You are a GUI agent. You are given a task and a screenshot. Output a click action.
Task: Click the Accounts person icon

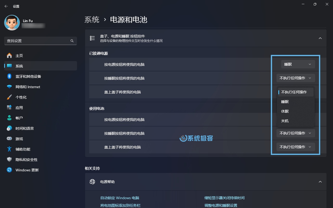(9, 118)
